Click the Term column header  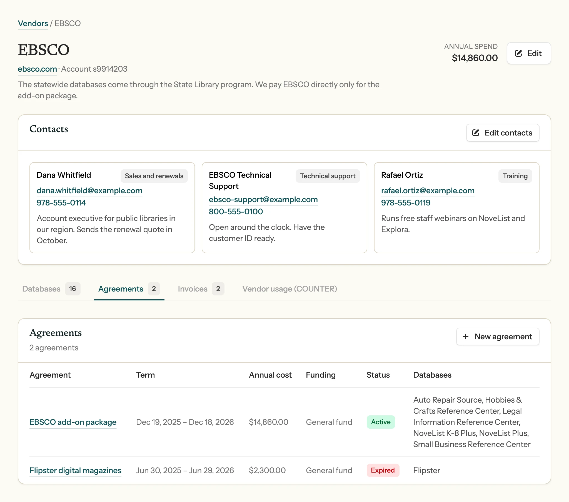click(145, 375)
